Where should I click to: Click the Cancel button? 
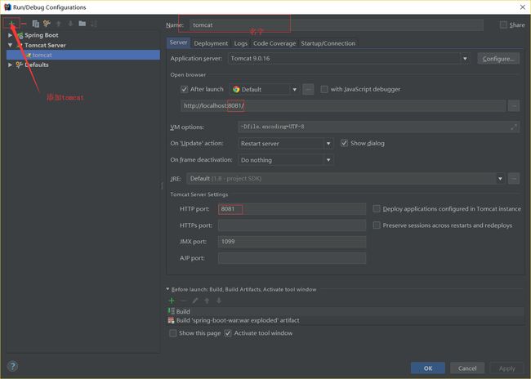(467, 368)
